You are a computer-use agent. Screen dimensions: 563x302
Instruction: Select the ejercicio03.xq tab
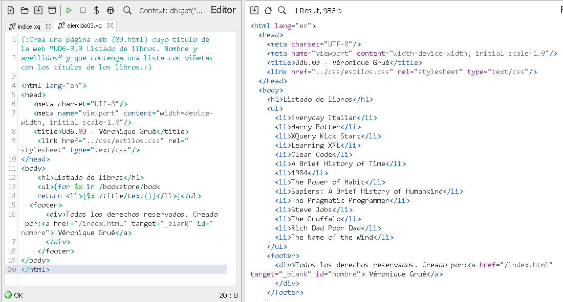[x=80, y=26]
